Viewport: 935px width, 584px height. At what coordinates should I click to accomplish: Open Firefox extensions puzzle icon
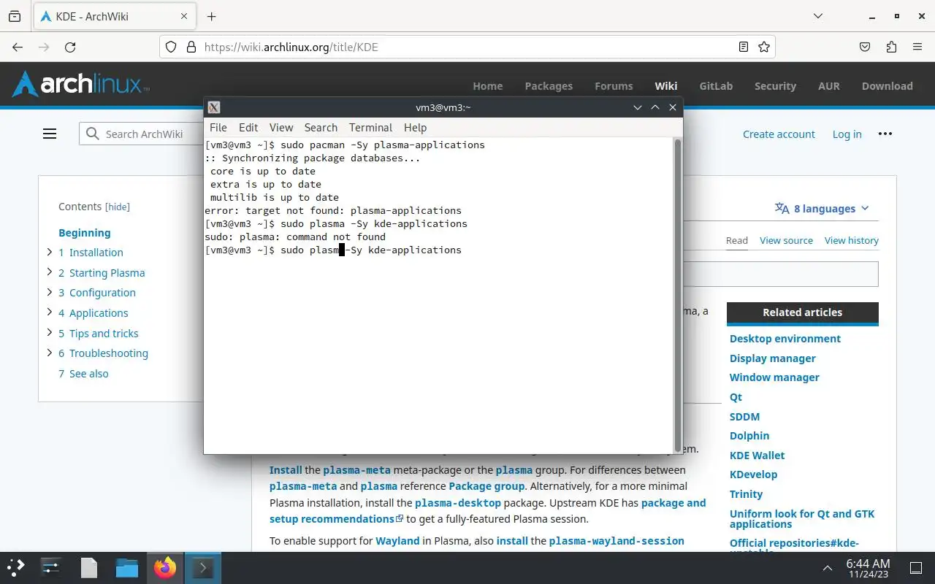pos(891,47)
